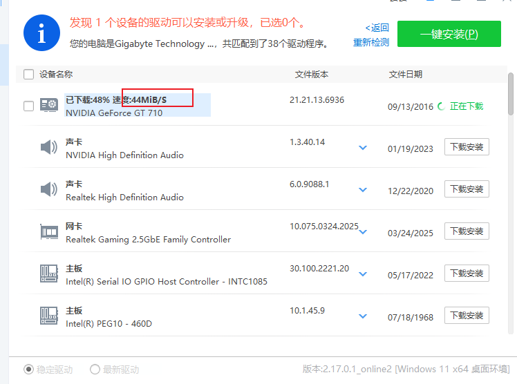Click the 文件日期 column header
Image resolution: width=517 pixels, height=384 pixels.
pyautogui.click(x=405, y=75)
